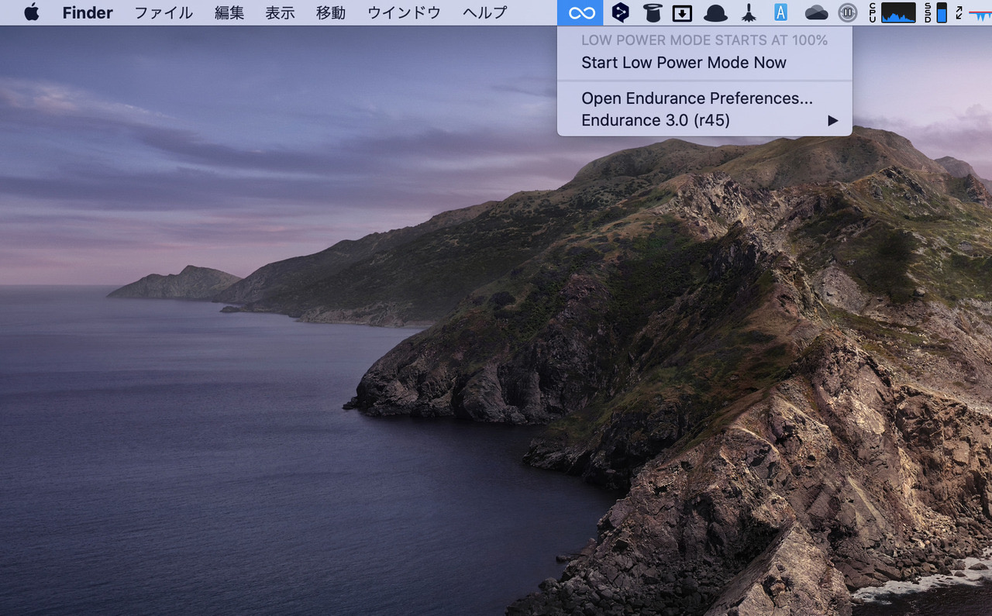992x616 pixels.
Task: Open the Finder application menu
Action: click(x=88, y=12)
